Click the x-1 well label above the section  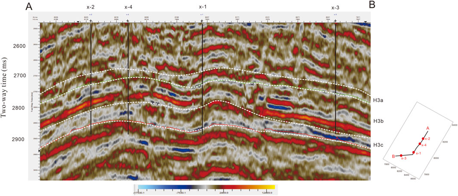(x=203, y=7)
